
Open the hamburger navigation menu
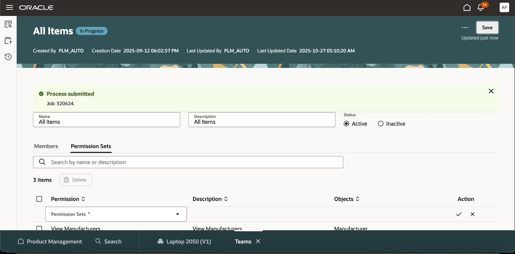[9, 7]
